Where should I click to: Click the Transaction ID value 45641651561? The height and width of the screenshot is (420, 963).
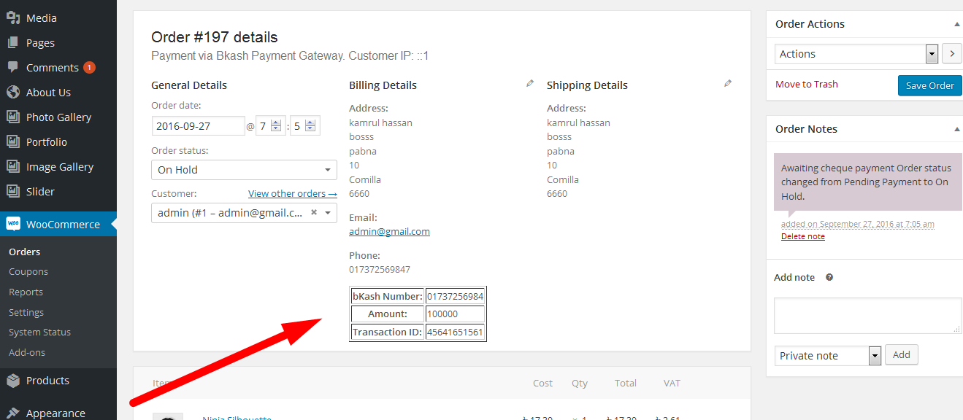click(x=456, y=332)
